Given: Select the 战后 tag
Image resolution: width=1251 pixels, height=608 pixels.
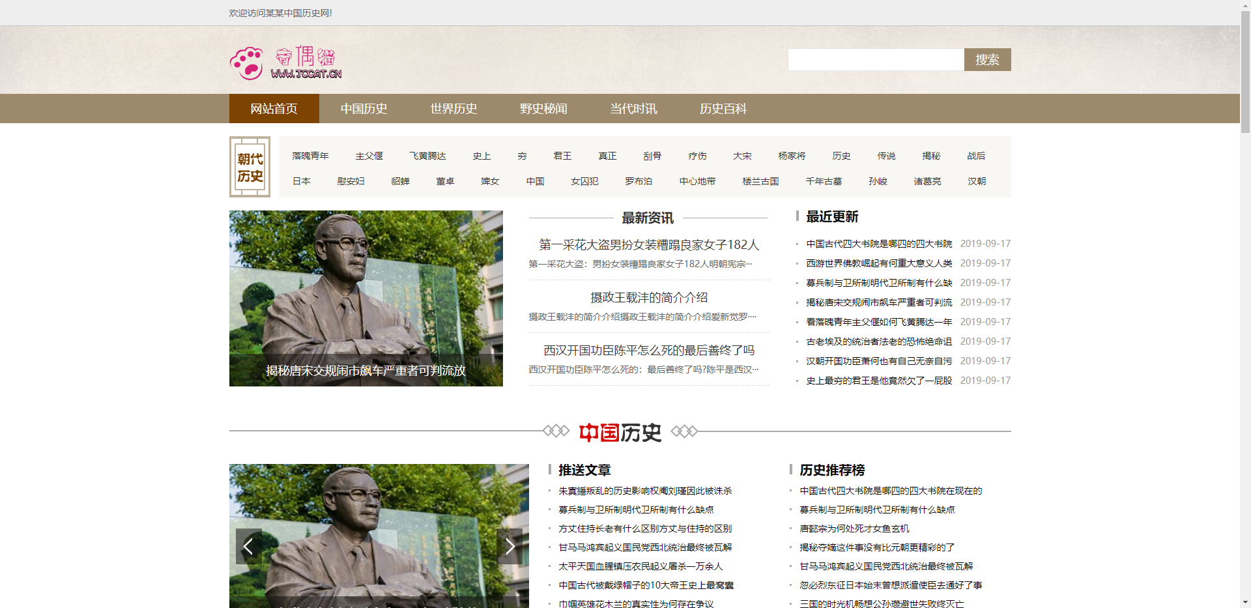Looking at the screenshot, I should coord(977,156).
